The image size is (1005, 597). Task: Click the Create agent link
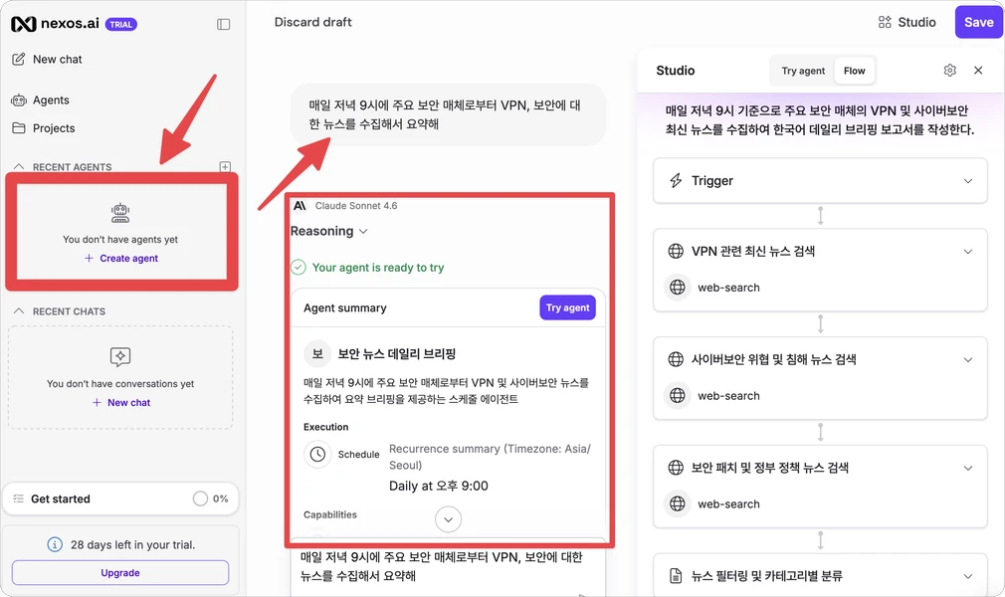click(121, 258)
